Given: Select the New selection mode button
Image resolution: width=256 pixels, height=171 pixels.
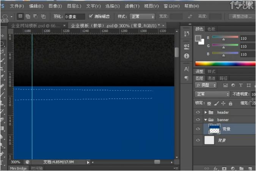Looking at the screenshot, I should [x=20, y=16].
